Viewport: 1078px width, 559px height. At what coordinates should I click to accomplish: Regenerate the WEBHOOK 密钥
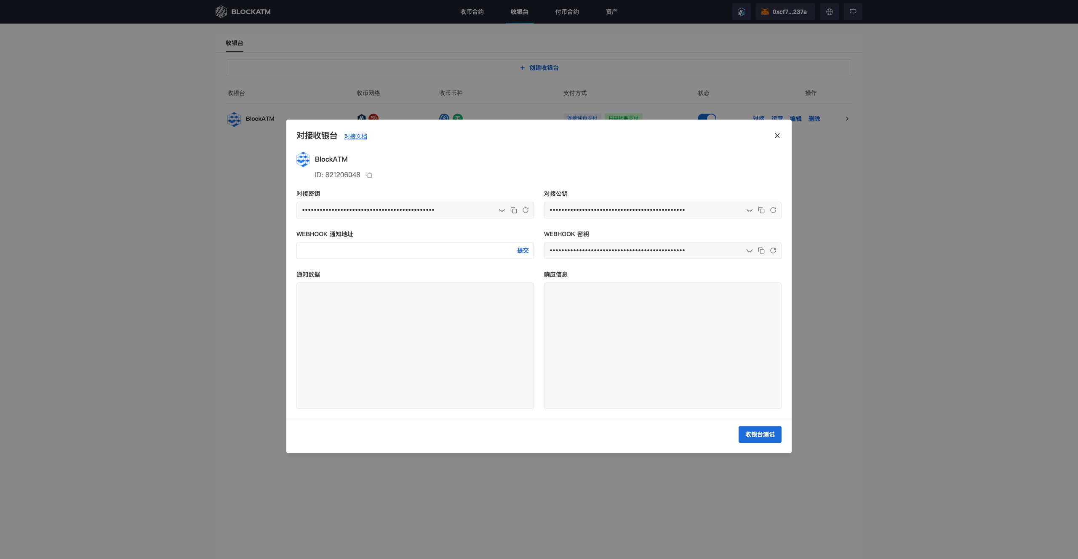(773, 250)
